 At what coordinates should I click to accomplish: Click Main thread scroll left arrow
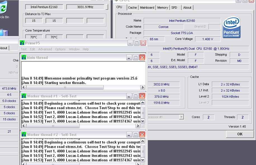[24, 87]
